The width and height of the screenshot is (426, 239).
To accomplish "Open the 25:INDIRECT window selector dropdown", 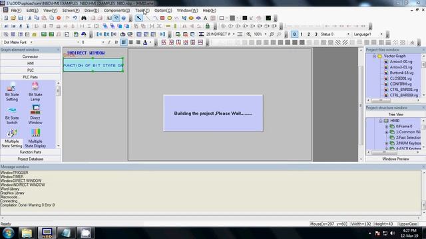I will pyautogui.click(x=234, y=34).
